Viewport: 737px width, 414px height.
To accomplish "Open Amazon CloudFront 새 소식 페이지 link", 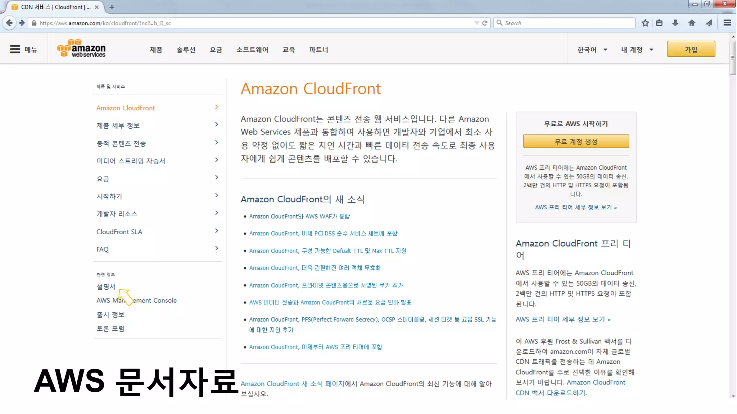I will [292, 384].
